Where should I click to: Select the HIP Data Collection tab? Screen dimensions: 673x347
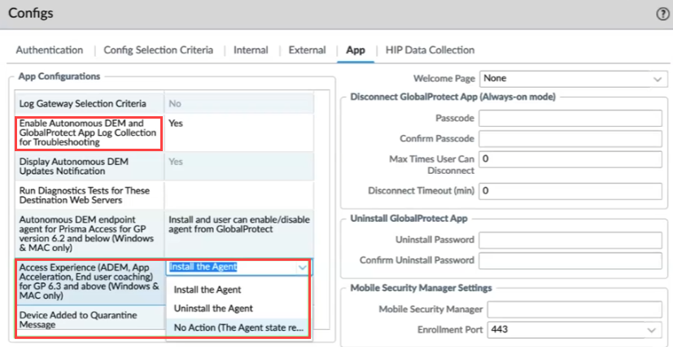point(430,50)
